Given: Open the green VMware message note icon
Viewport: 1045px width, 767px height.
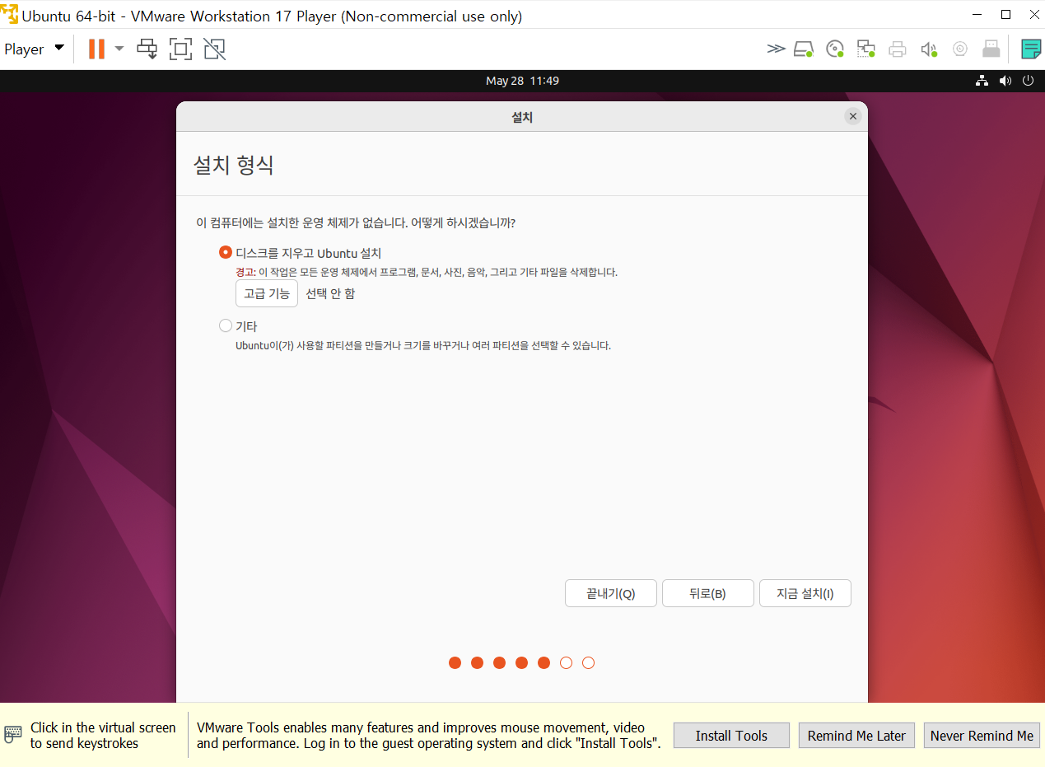Looking at the screenshot, I should [1031, 49].
